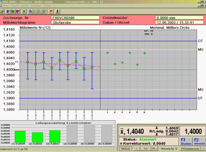Click the F4 Einzelmessung button

click(x=190, y=149)
